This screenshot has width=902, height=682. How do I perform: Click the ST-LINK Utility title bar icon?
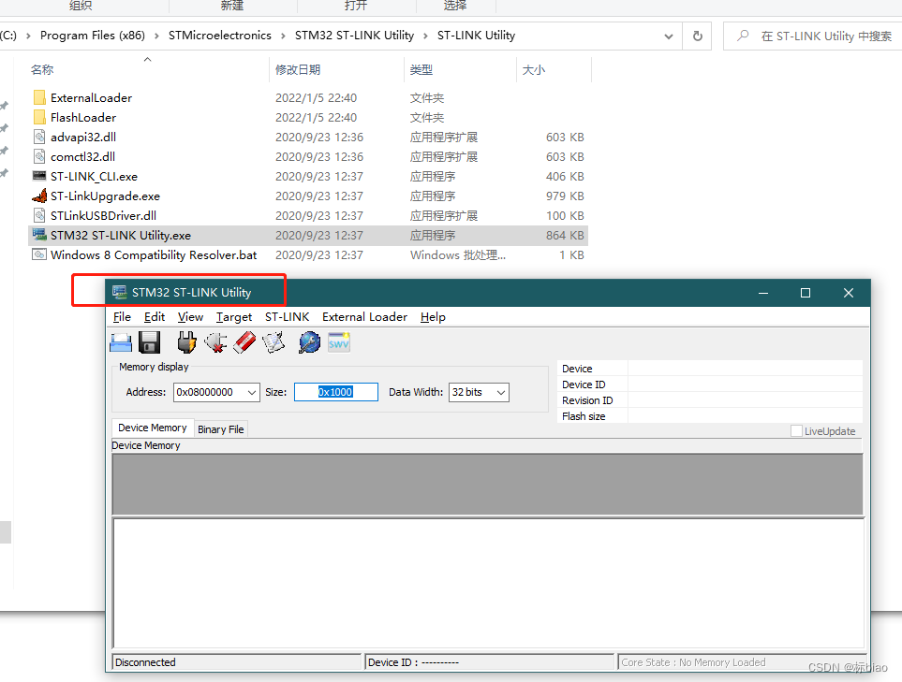(120, 293)
